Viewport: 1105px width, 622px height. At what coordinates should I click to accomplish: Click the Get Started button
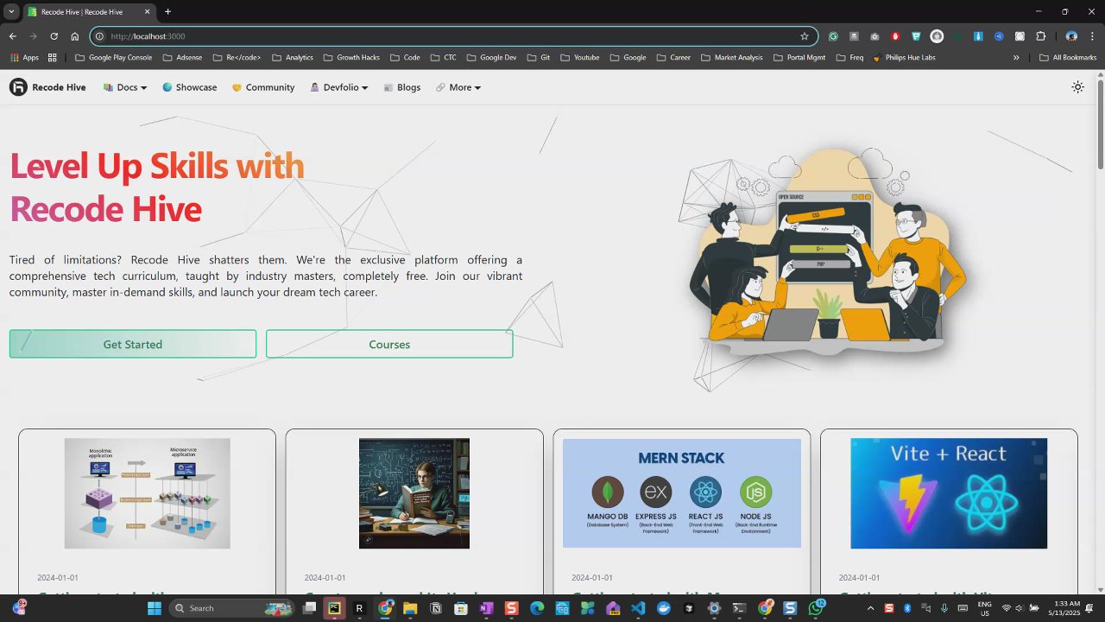coord(133,344)
